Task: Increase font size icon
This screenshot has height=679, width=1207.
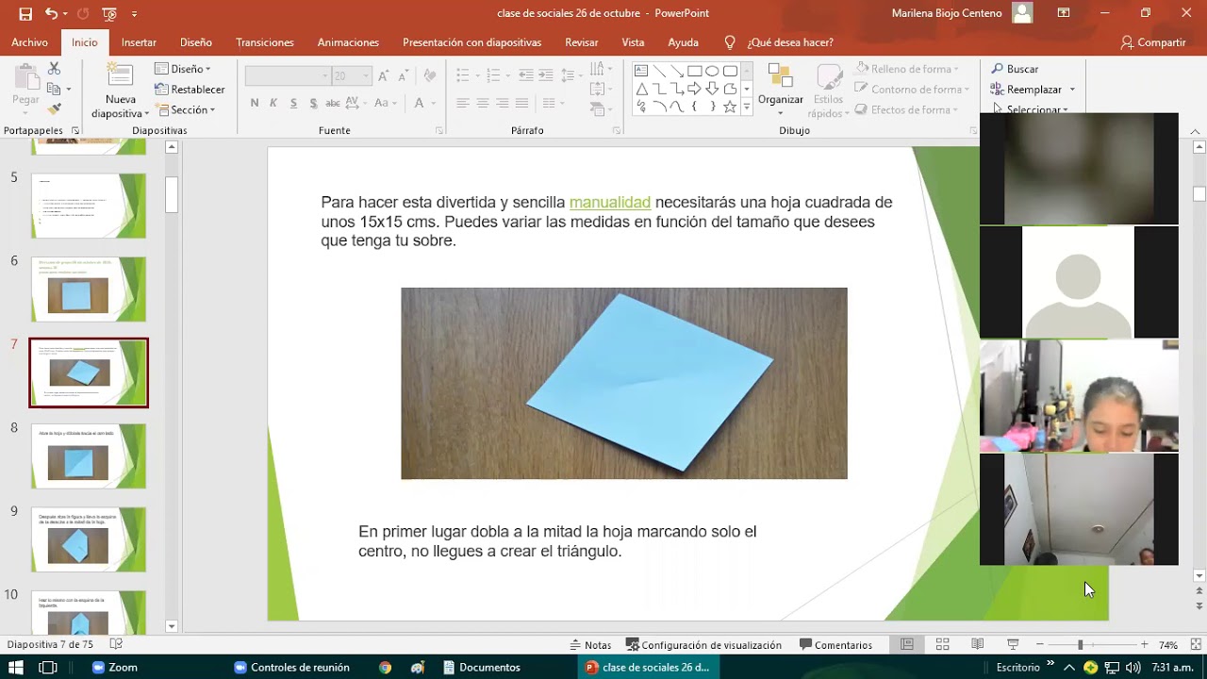Action: [x=383, y=75]
